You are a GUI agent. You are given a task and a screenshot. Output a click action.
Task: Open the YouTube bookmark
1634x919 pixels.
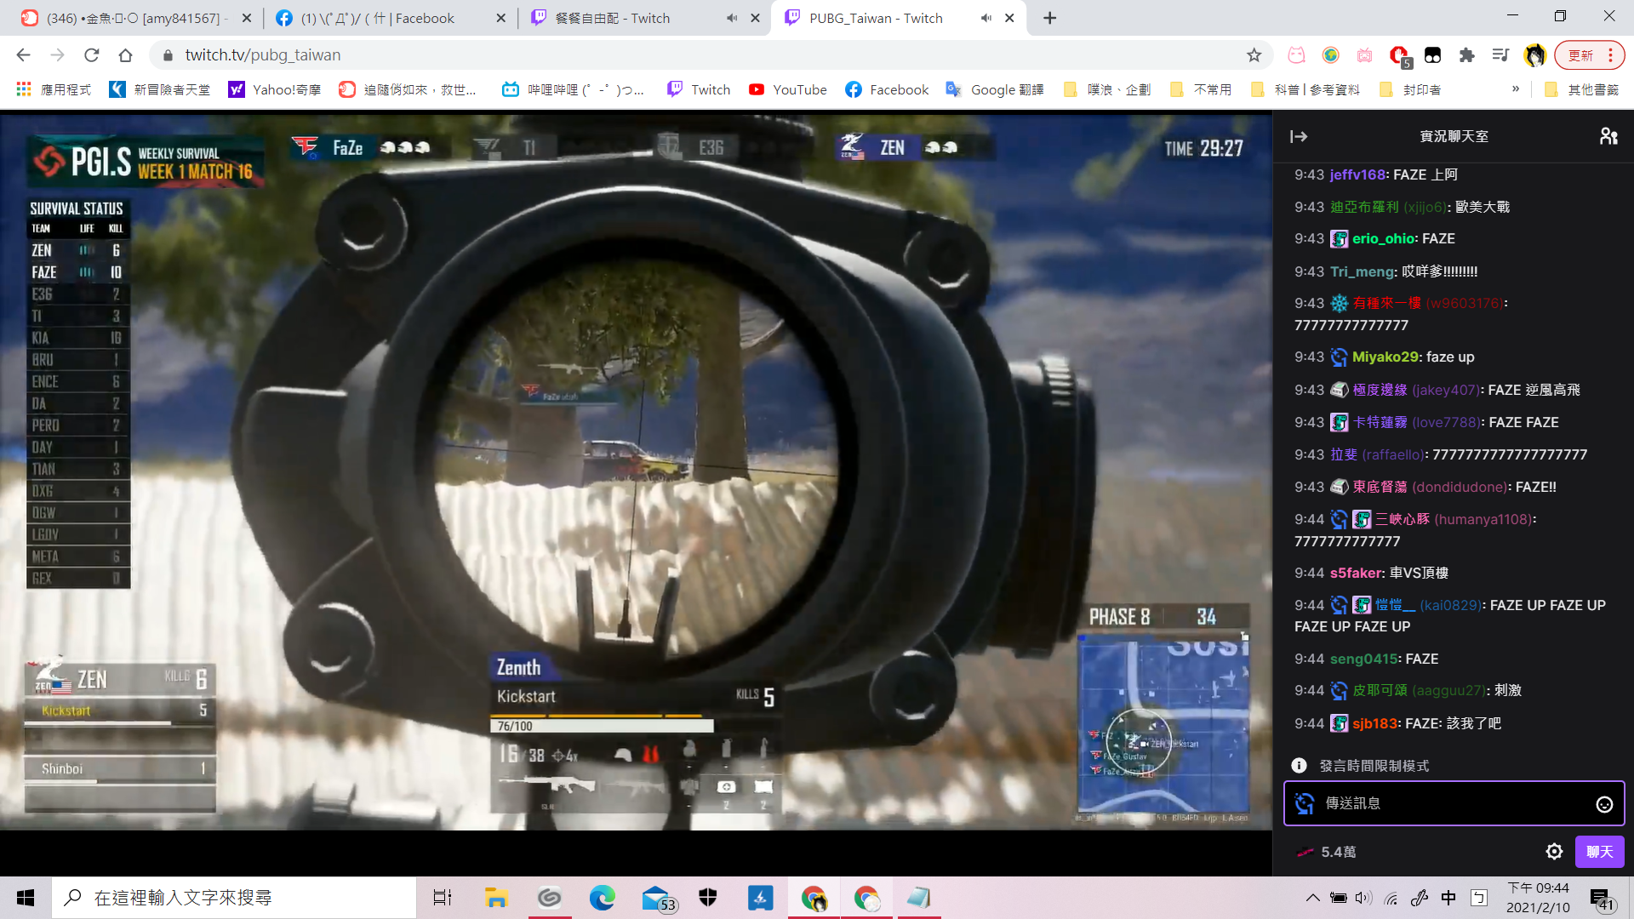[788, 89]
